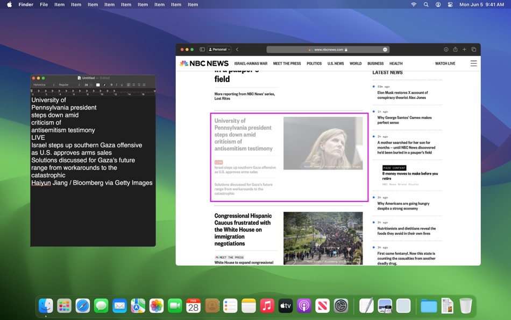This screenshot has width=511, height=320.
Task: Open the NBC News hamburger menu
Action: (473, 64)
